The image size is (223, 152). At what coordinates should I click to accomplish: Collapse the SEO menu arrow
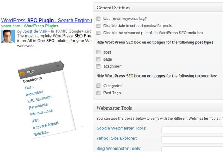pos(57,66)
